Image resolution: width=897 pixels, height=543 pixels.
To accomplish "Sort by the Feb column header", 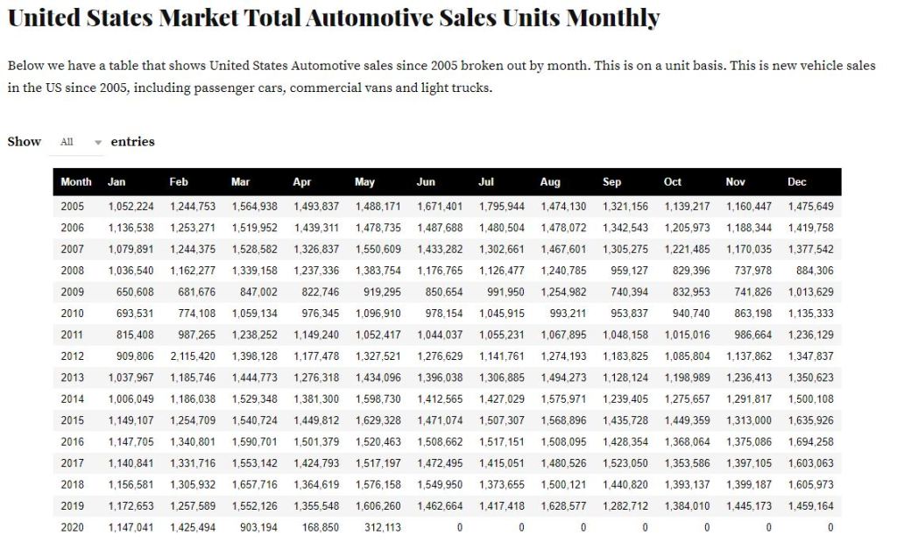I will point(179,182).
